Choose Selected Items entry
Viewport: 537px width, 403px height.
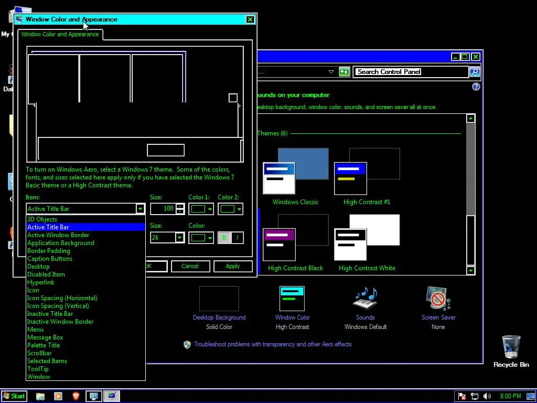coord(85,361)
